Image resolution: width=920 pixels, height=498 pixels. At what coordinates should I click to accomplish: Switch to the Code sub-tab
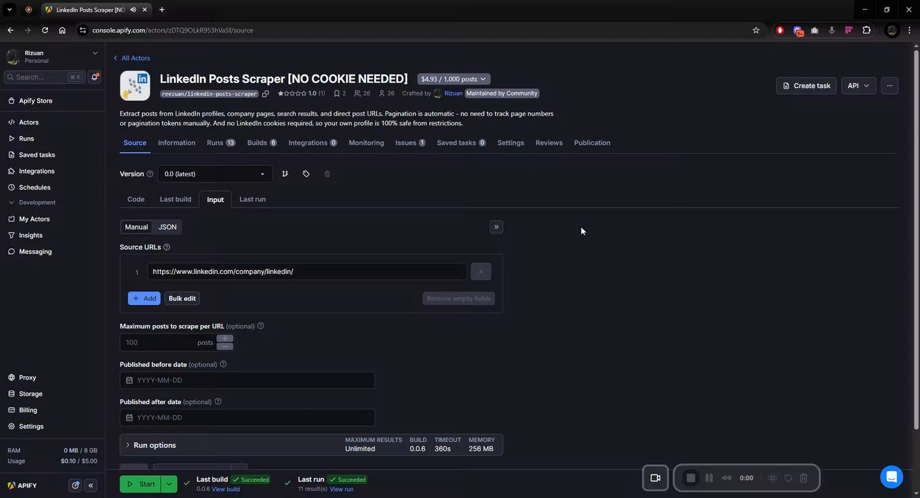coord(136,199)
